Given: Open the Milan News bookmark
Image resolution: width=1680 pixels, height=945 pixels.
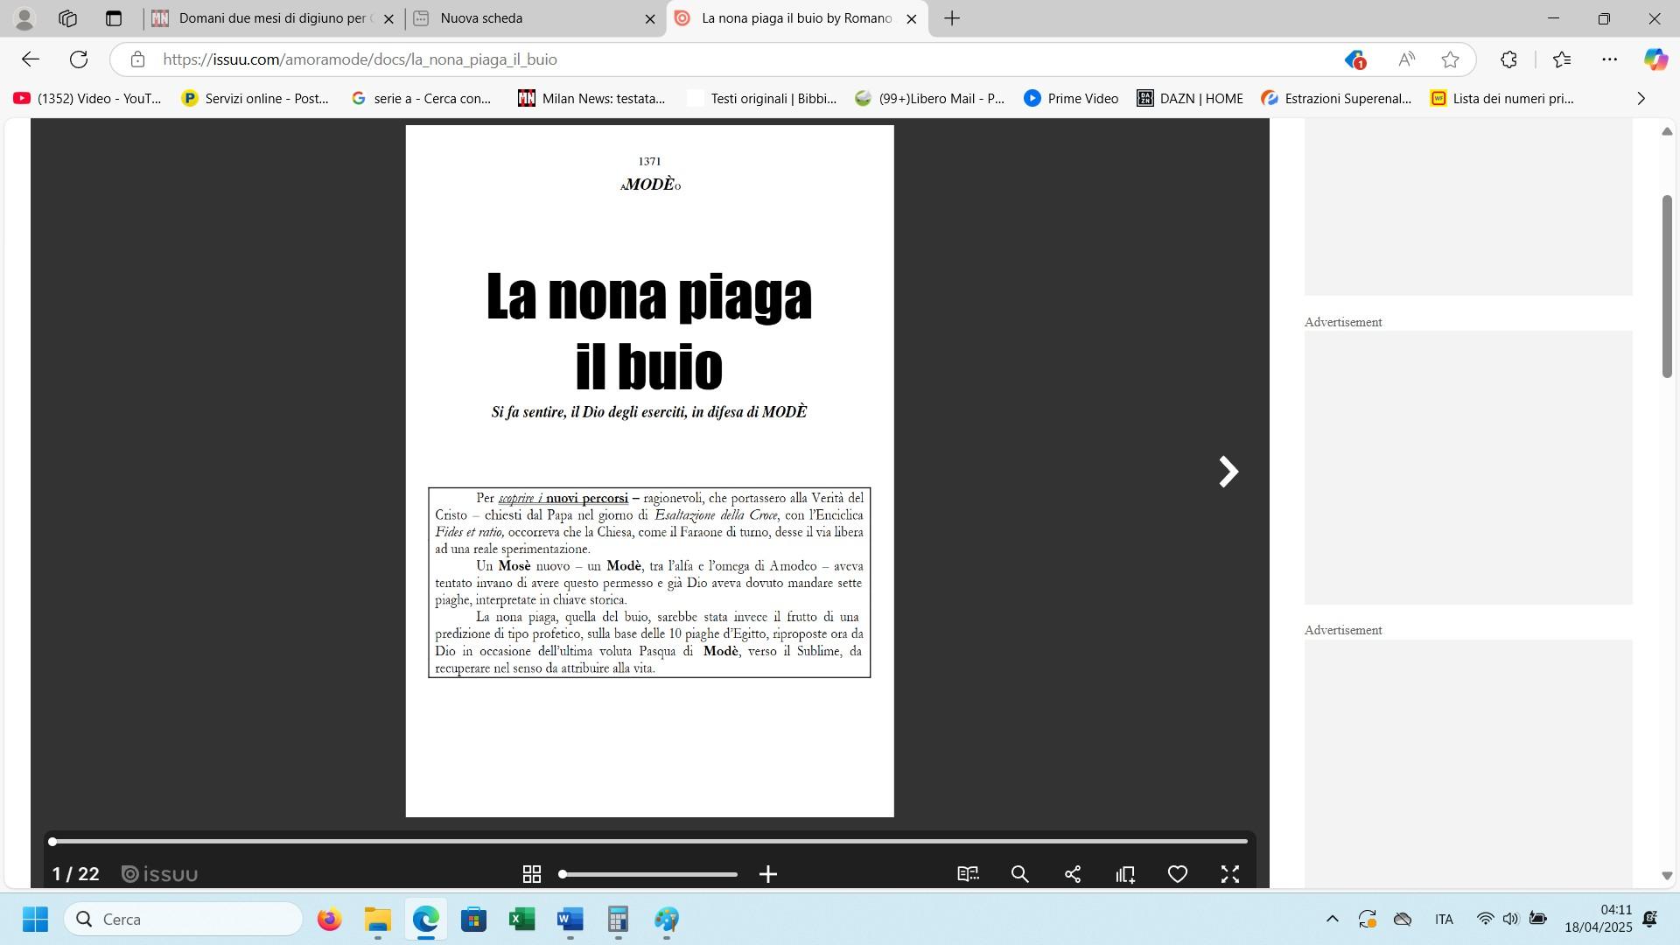Looking at the screenshot, I should click(591, 99).
